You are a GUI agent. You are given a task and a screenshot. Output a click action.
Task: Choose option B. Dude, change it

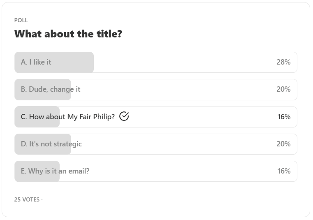(156, 90)
